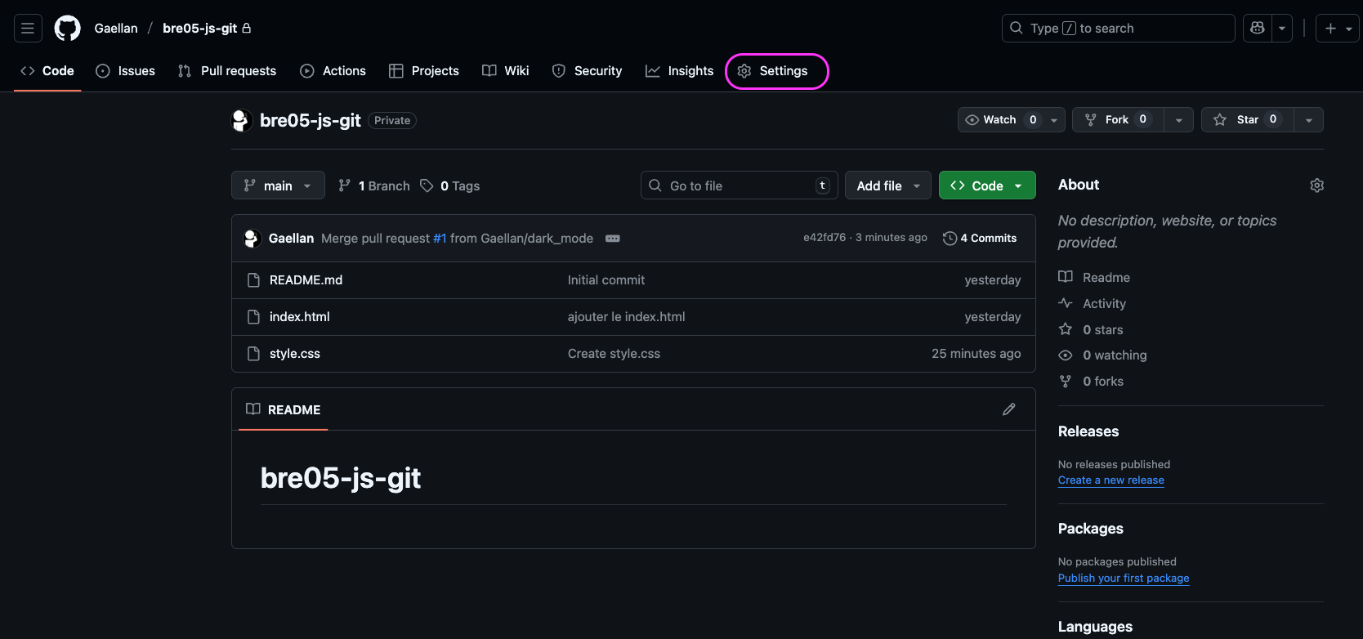Click the Go to file search box
Image resolution: width=1363 pixels, height=639 pixels.
click(739, 185)
